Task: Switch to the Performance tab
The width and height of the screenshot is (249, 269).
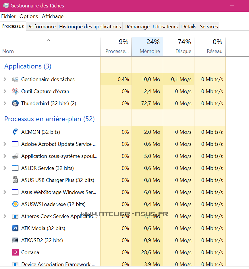Action: pyautogui.click(x=41, y=27)
